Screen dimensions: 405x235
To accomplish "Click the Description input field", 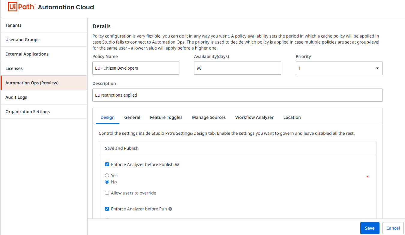I will (x=237, y=95).
